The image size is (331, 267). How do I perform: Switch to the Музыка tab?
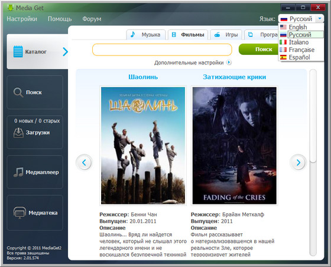146,35
